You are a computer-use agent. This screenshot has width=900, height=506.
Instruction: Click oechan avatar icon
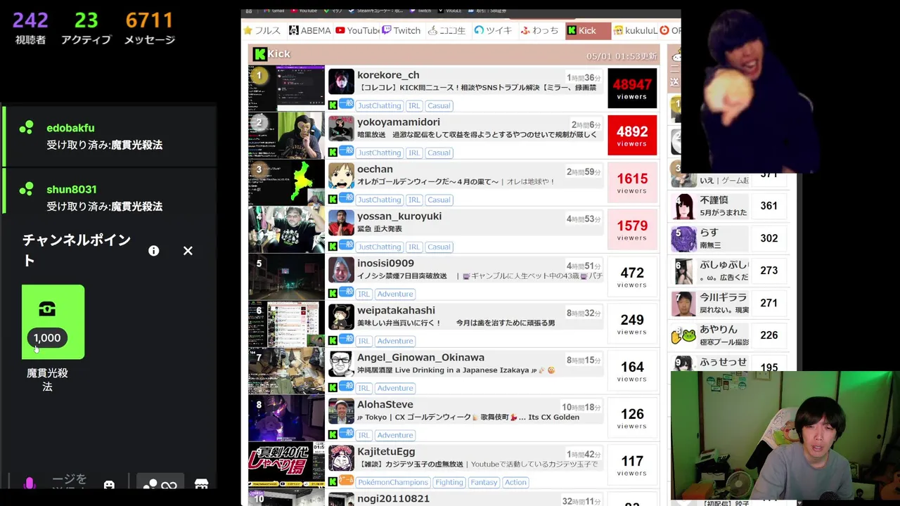coord(341,176)
